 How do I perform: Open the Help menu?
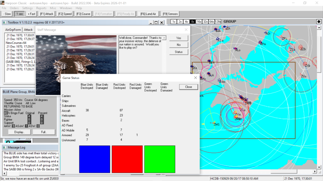[x=79, y=8]
